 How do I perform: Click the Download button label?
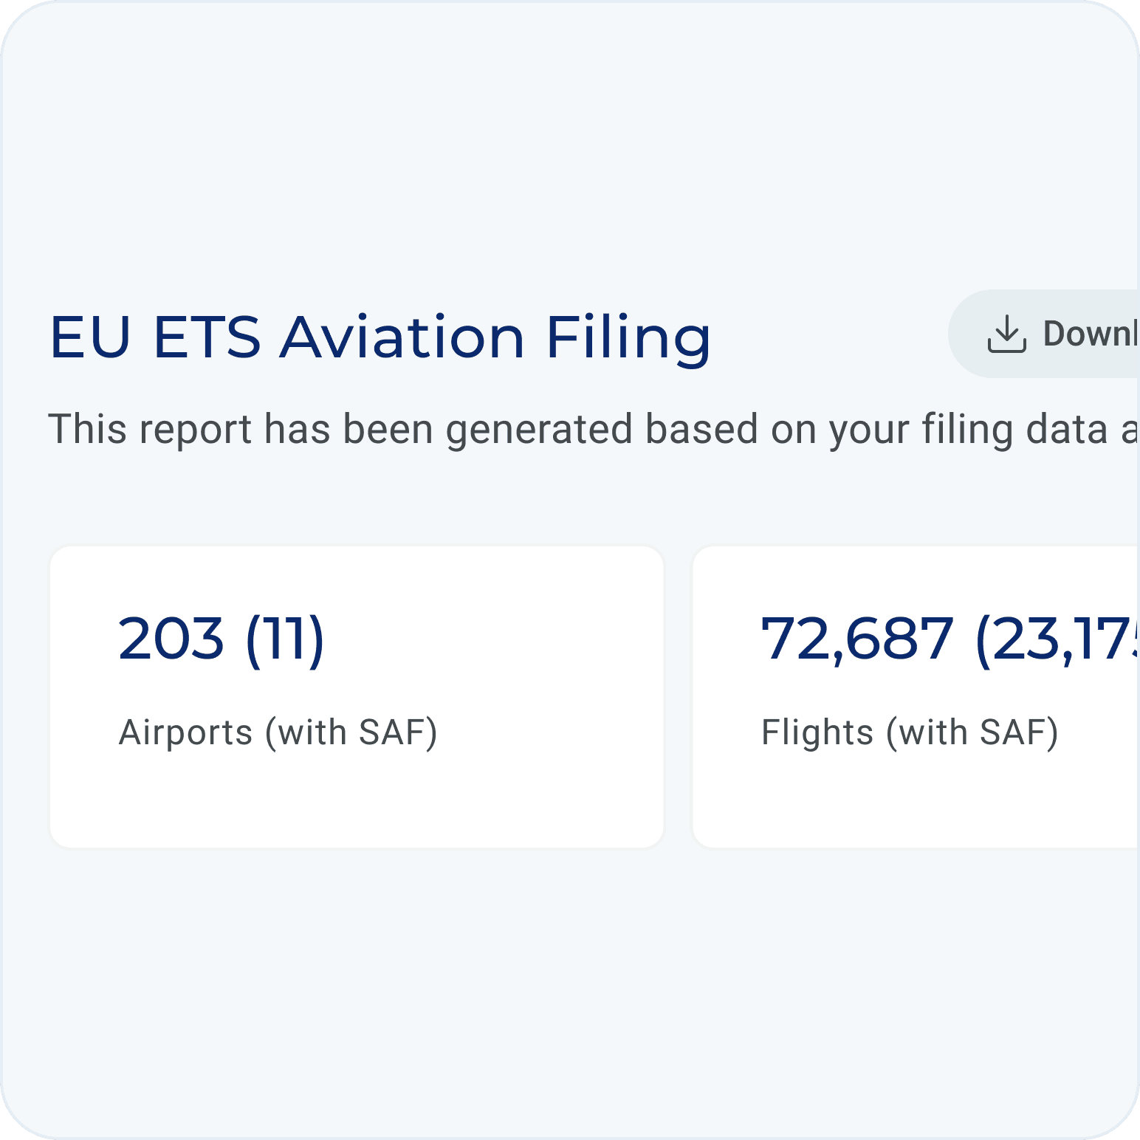(1091, 334)
